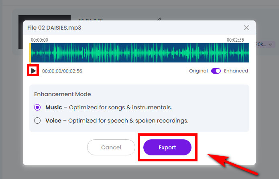
Task: Toggle the Original/Enhanced switch
Action: tap(216, 71)
